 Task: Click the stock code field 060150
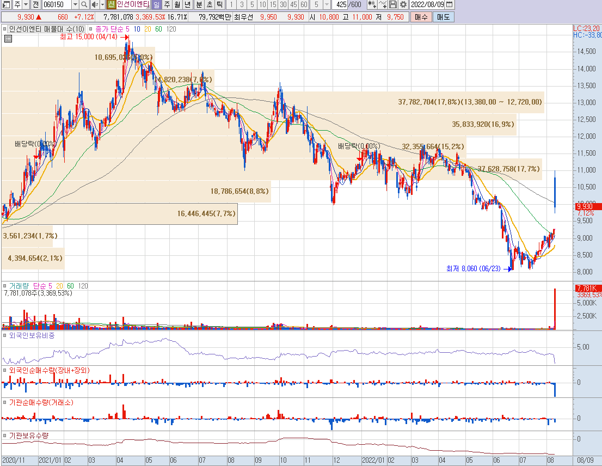[56, 4]
